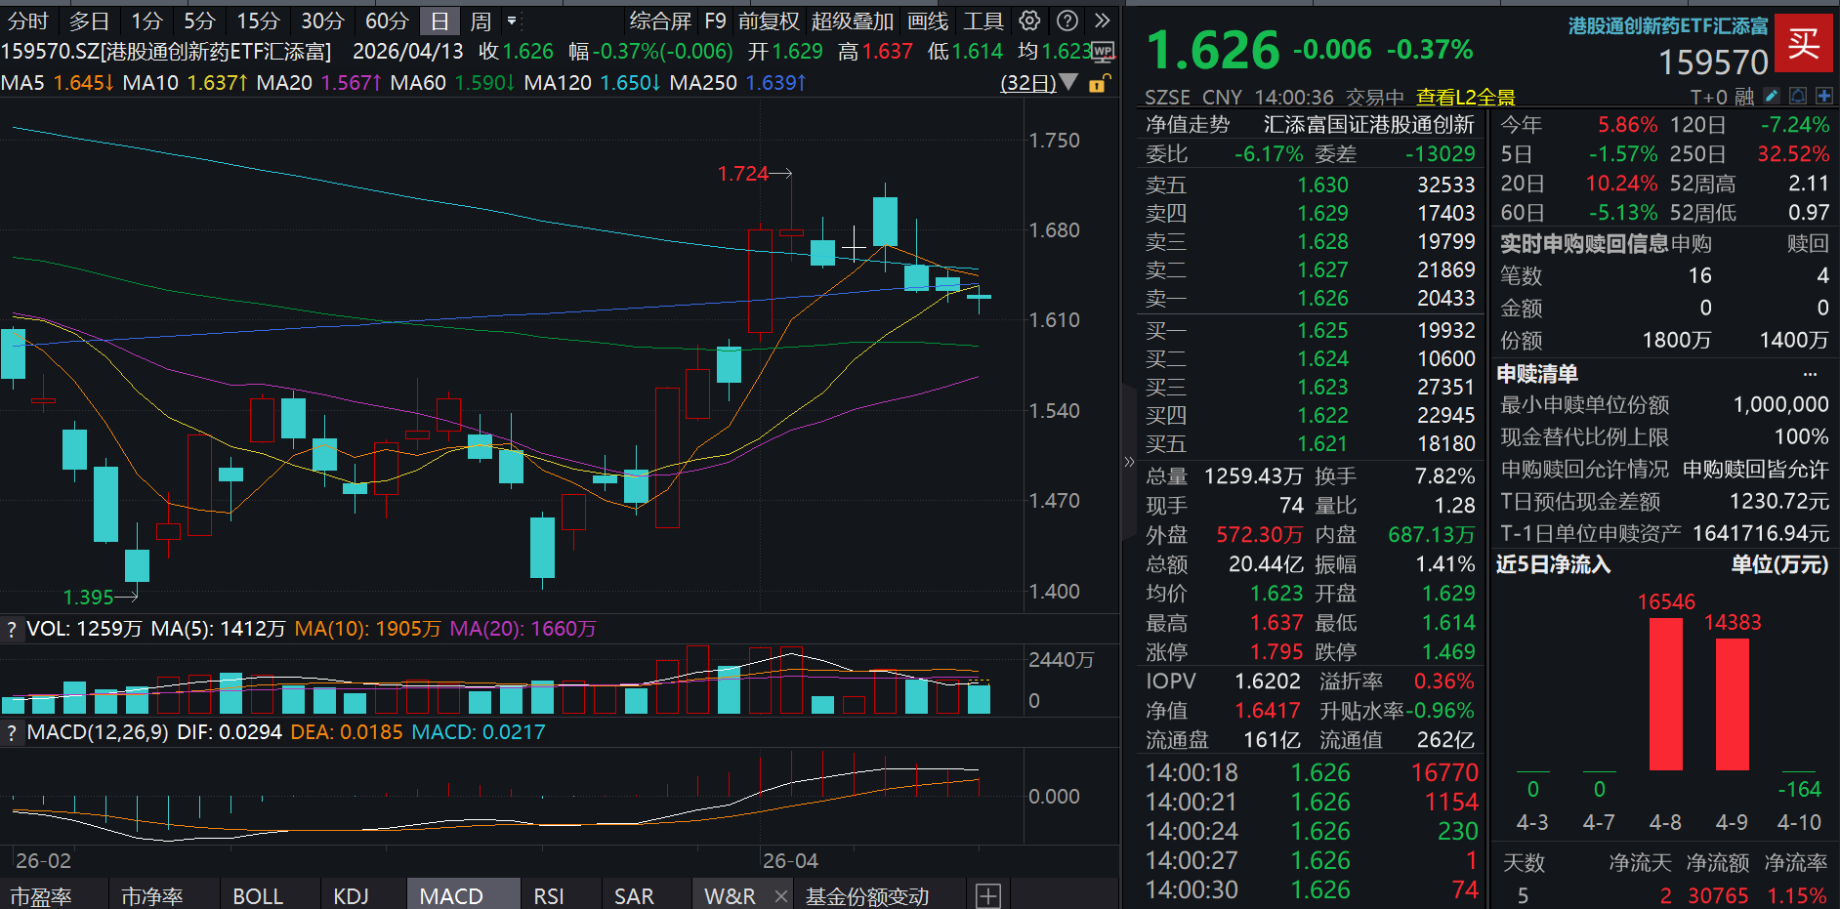The image size is (1840, 909).
Task: Add new indicator tab with plus icon
Action: coord(987,895)
